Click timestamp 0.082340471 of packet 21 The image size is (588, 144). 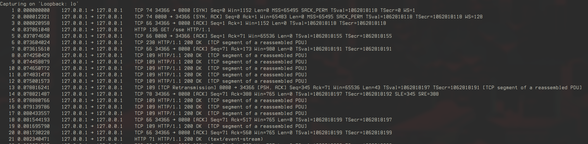point(33,139)
